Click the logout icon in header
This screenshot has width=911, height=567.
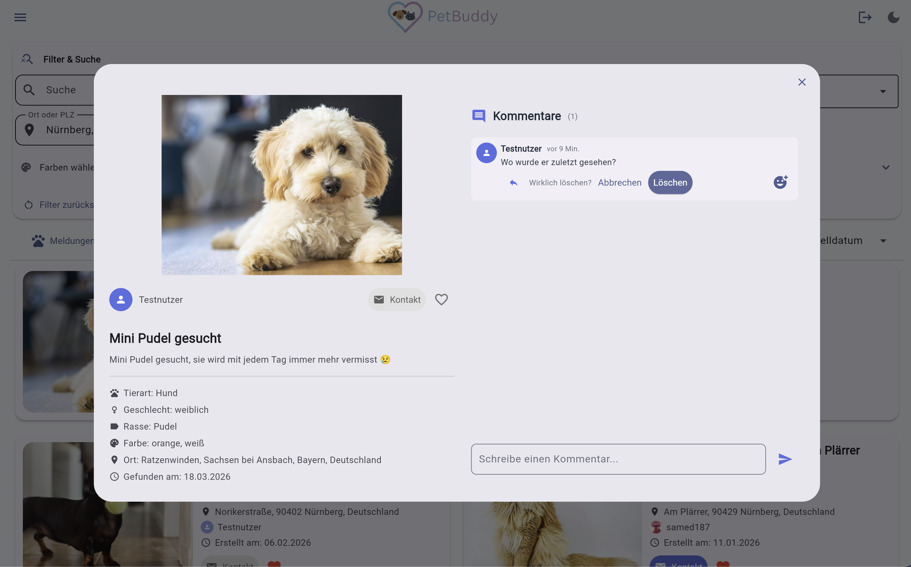tap(865, 17)
